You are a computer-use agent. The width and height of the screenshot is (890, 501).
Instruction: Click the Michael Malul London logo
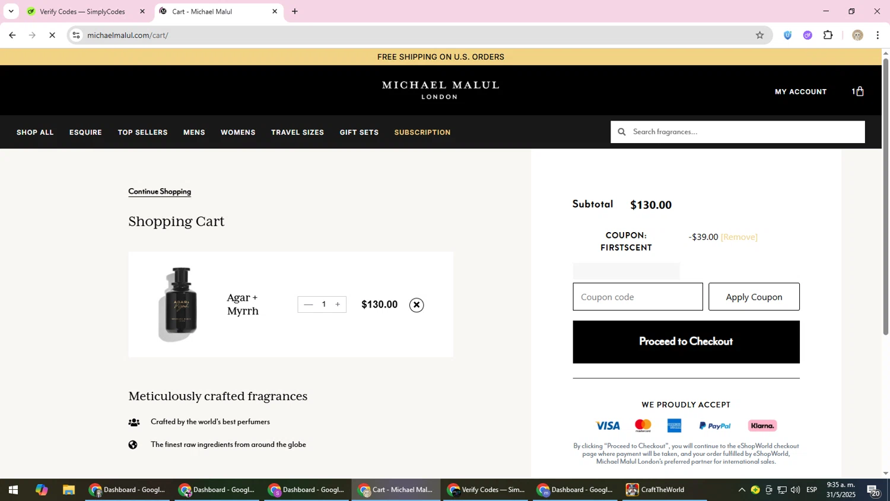[x=440, y=90]
